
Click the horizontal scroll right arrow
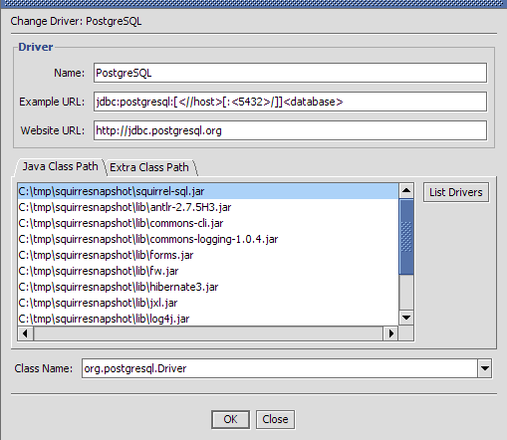pos(391,333)
